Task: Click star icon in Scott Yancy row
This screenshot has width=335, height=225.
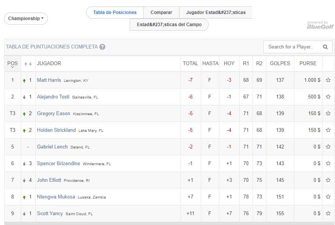Action: pos(328,214)
